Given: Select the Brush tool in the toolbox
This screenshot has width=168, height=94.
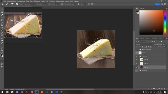Looking at the screenshot, I should click(x=2, y=30).
